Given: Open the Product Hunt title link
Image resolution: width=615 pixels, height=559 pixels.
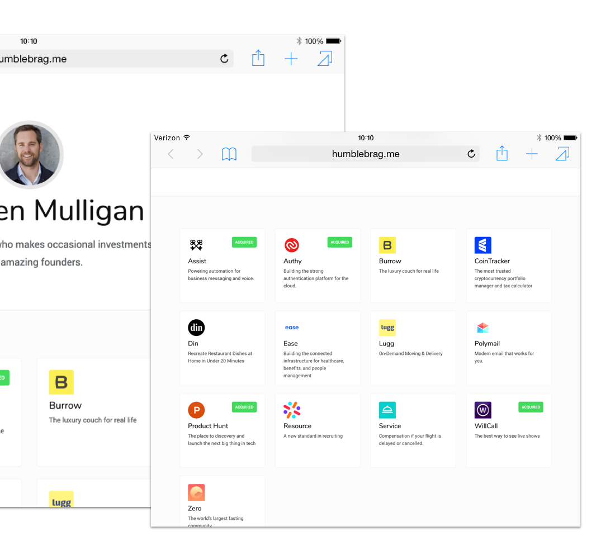Looking at the screenshot, I should point(208,425).
